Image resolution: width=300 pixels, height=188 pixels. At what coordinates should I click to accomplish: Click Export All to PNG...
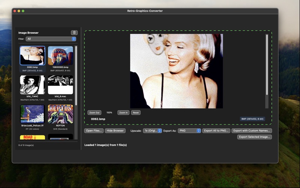point(216,130)
